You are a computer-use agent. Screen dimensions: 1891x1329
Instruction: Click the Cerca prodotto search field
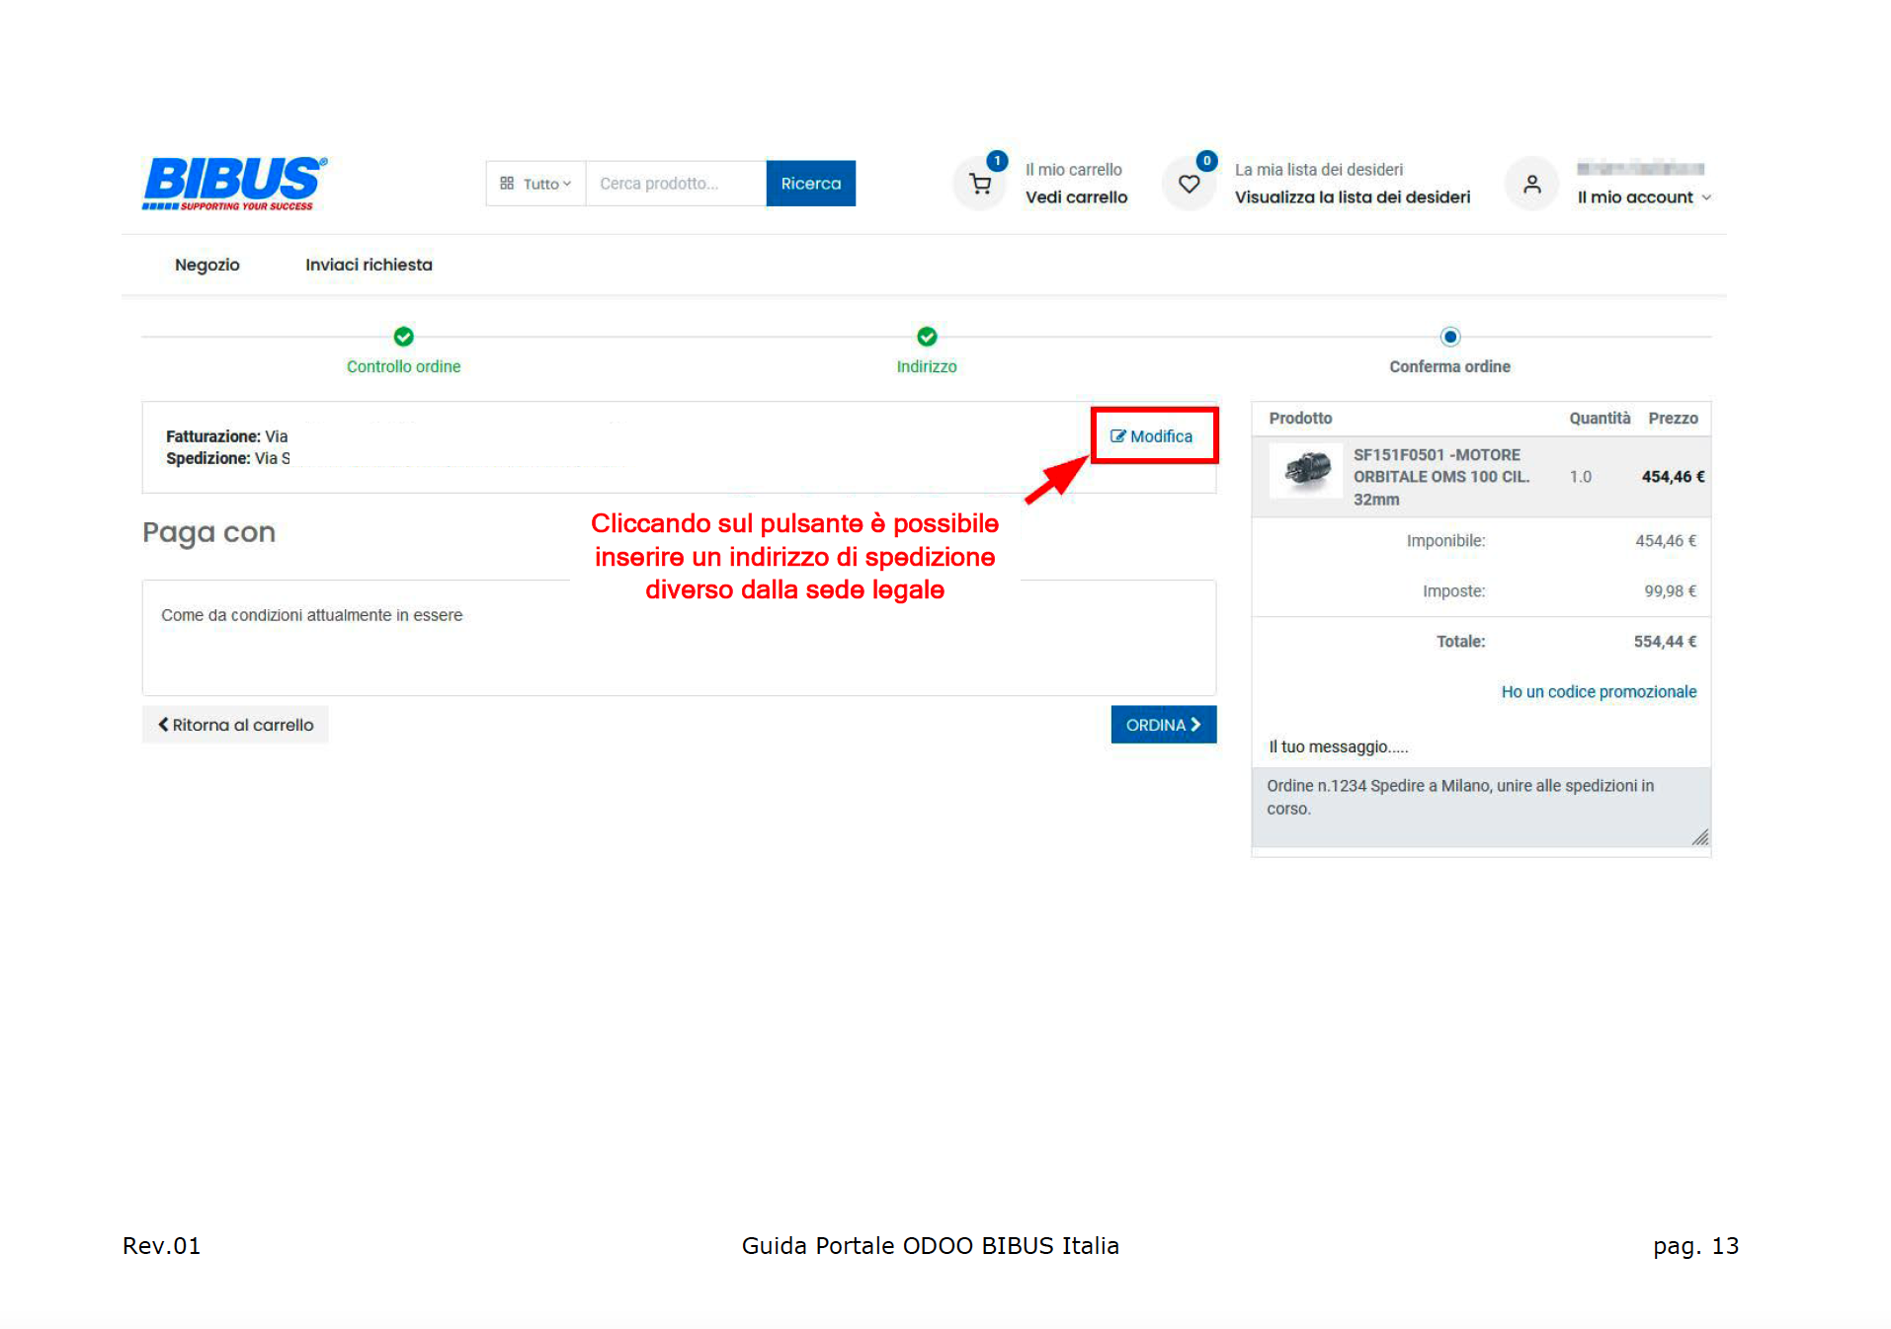(675, 184)
